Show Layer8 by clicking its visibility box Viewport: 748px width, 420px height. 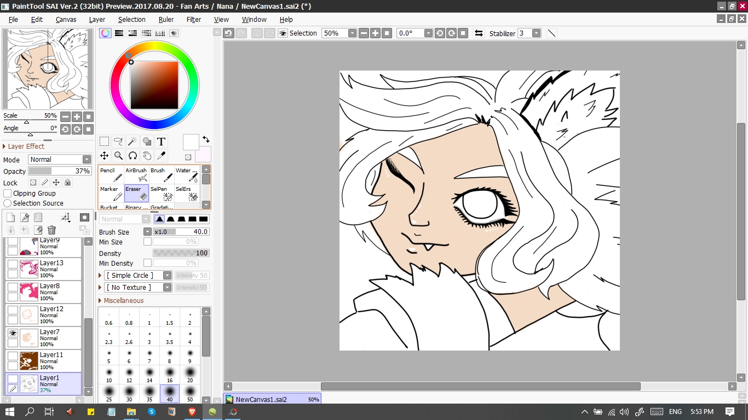coord(13,287)
